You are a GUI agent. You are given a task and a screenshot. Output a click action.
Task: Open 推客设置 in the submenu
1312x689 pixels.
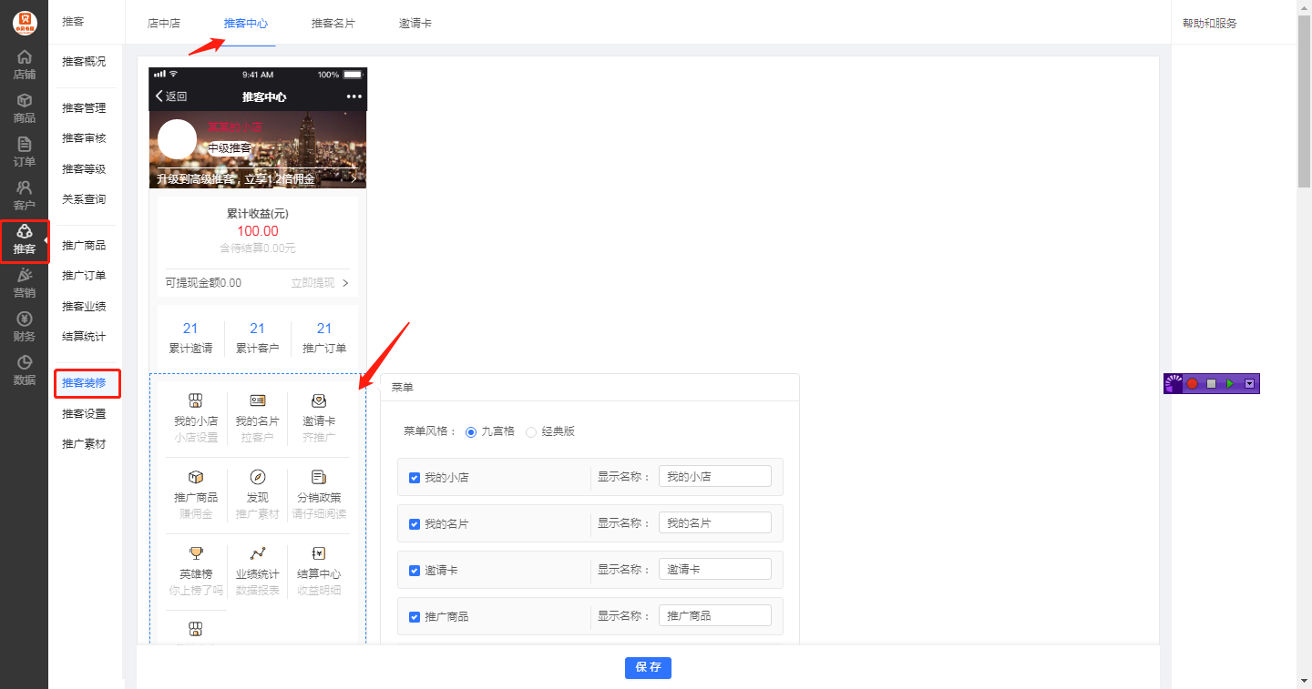(x=84, y=414)
